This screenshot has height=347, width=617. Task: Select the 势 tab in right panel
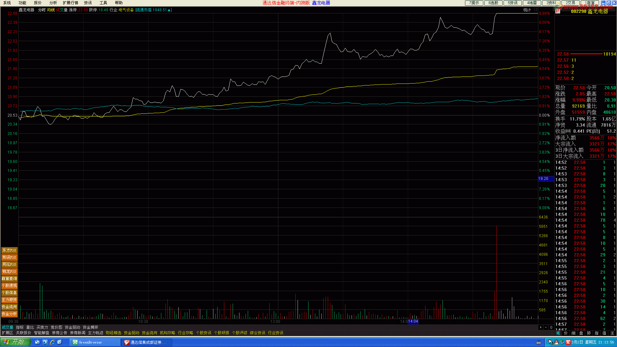click(589, 333)
